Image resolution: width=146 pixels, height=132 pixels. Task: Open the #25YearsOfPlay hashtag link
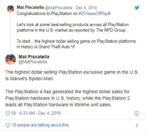93,14
